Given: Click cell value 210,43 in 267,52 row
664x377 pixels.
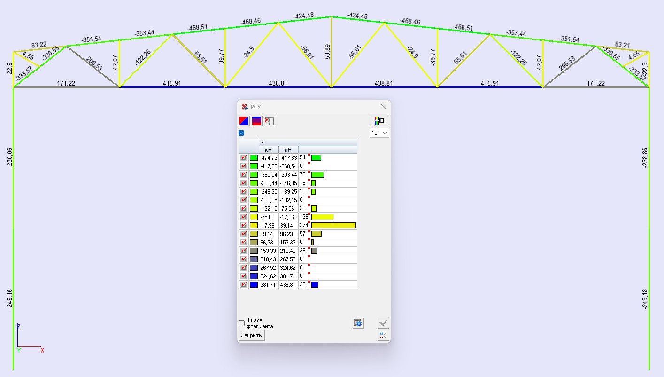Looking at the screenshot, I should (x=269, y=259).
